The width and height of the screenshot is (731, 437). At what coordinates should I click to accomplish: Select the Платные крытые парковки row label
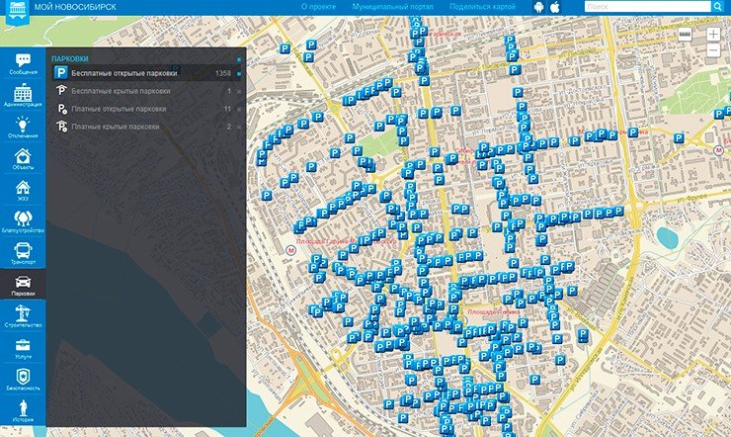(116, 127)
